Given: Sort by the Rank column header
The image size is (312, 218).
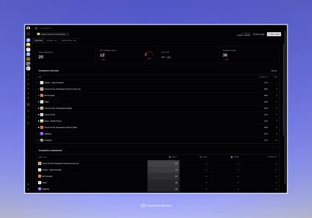Looking at the screenshot, I should point(275,77).
